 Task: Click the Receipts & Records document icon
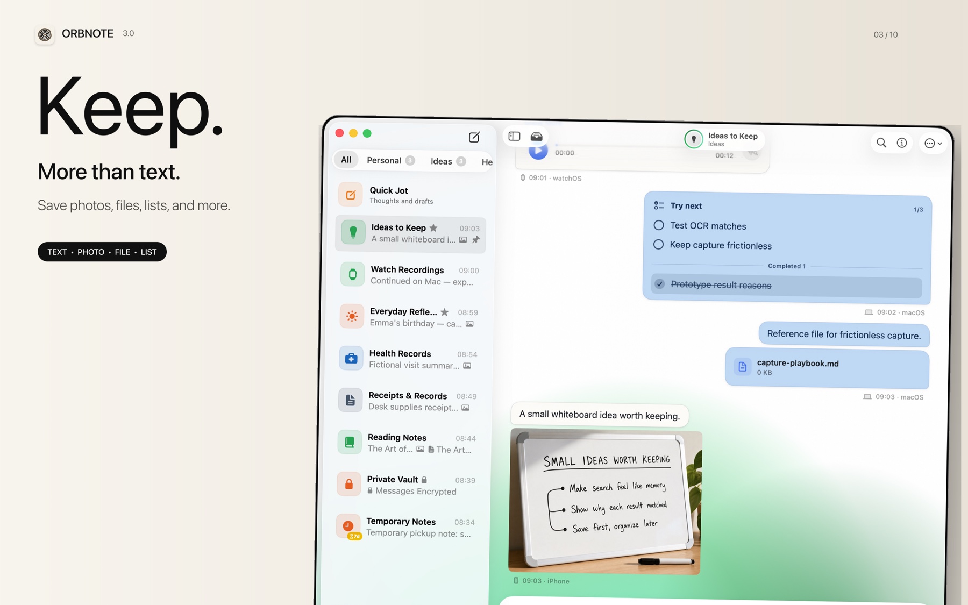[350, 400]
